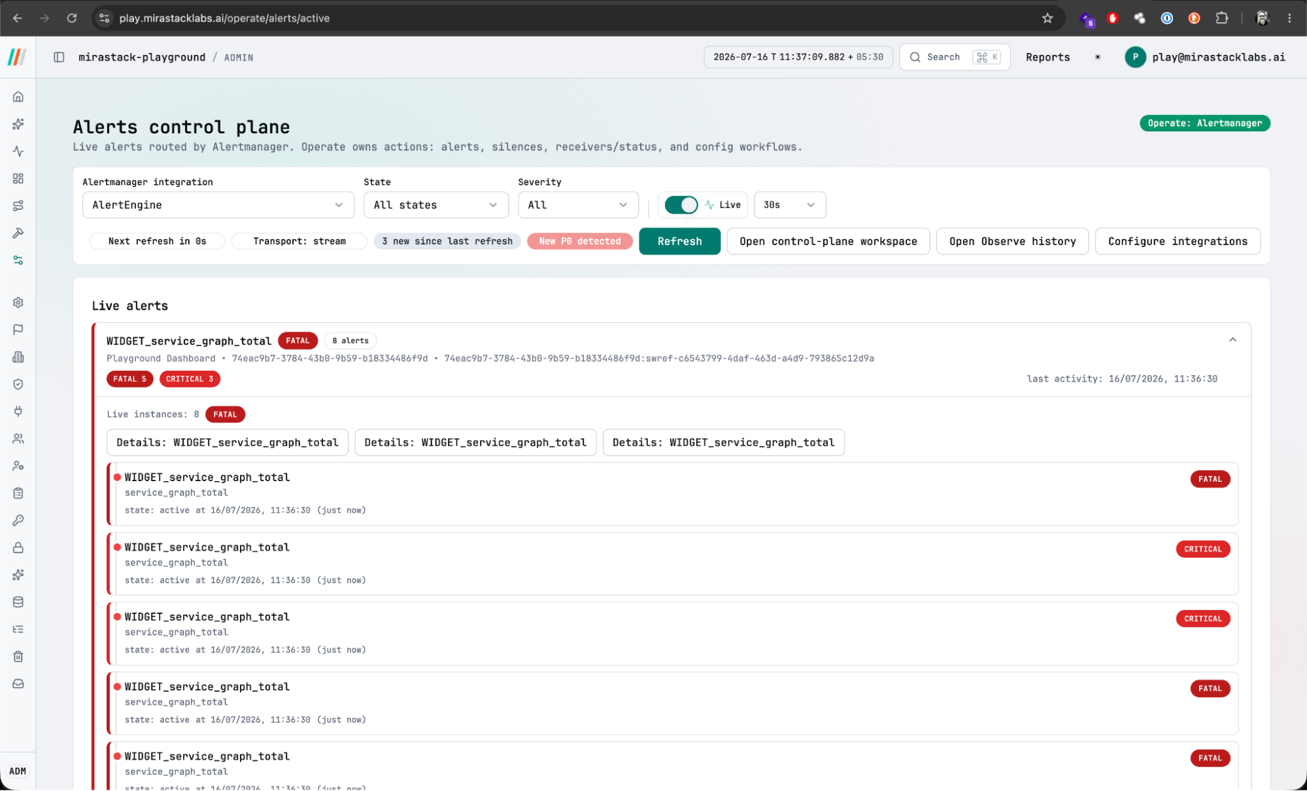Click the green Refresh button
Image resolution: width=1307 pixels, height=791 pixels.
coord(679,241)
